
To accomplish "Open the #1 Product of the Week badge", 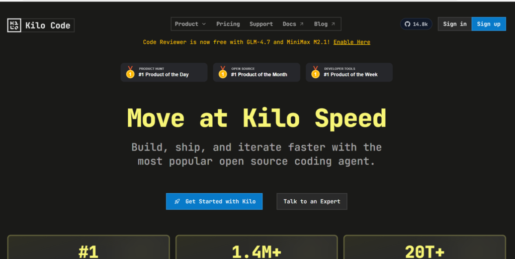I will (x=349, y=72).
